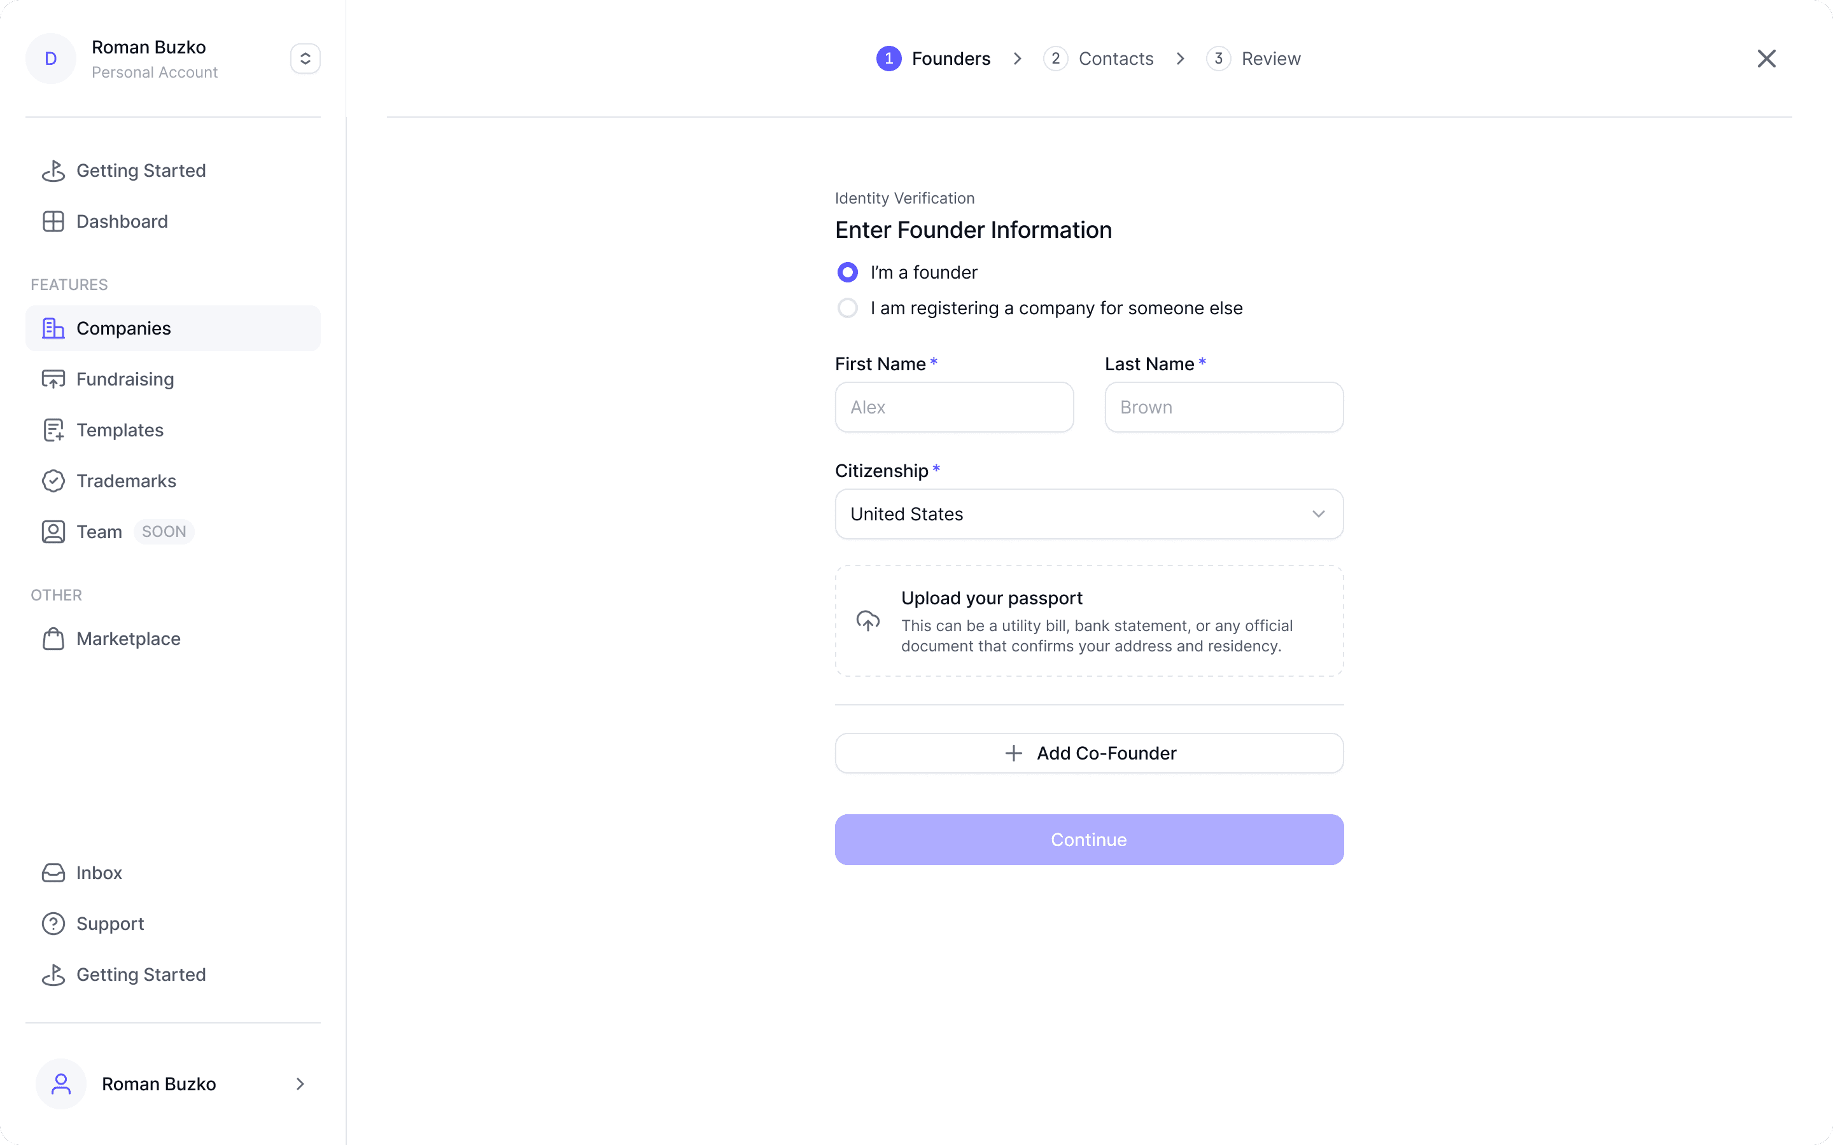Screen dimensions: 1833x1145
Task: Open Fundraising via its sidebar icon
Action: [x=53, y=378]
